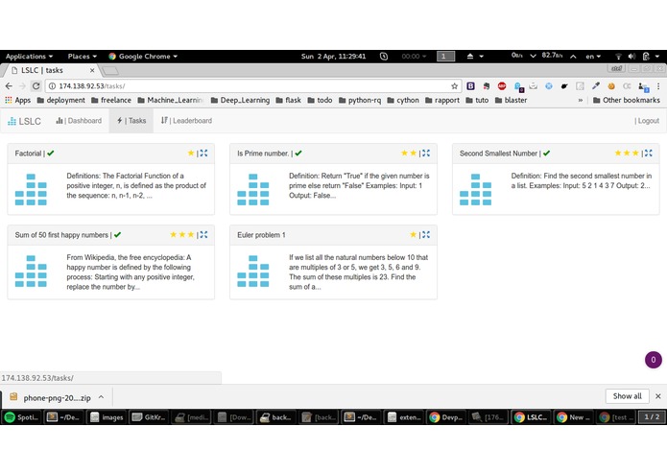Click Show all downloads button
Screen dimensions: 667x474
(627, 396)
